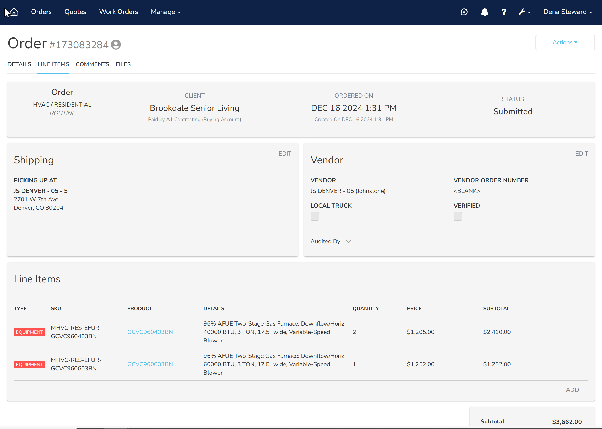Open the Dena Steward user menu

pyautogui.click(x=568, y=12)
